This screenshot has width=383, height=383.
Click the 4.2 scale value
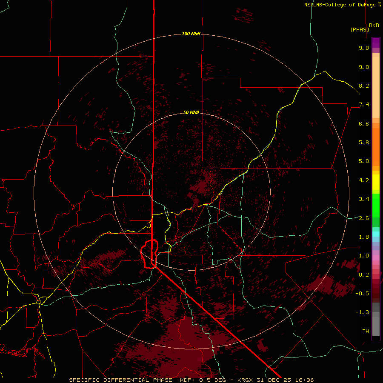(364, 180)
